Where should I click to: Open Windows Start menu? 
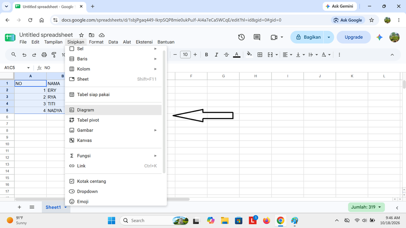coord(111,220)
